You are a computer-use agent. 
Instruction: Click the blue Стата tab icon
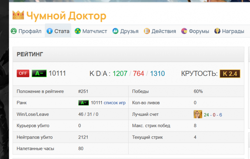(49, 31)
